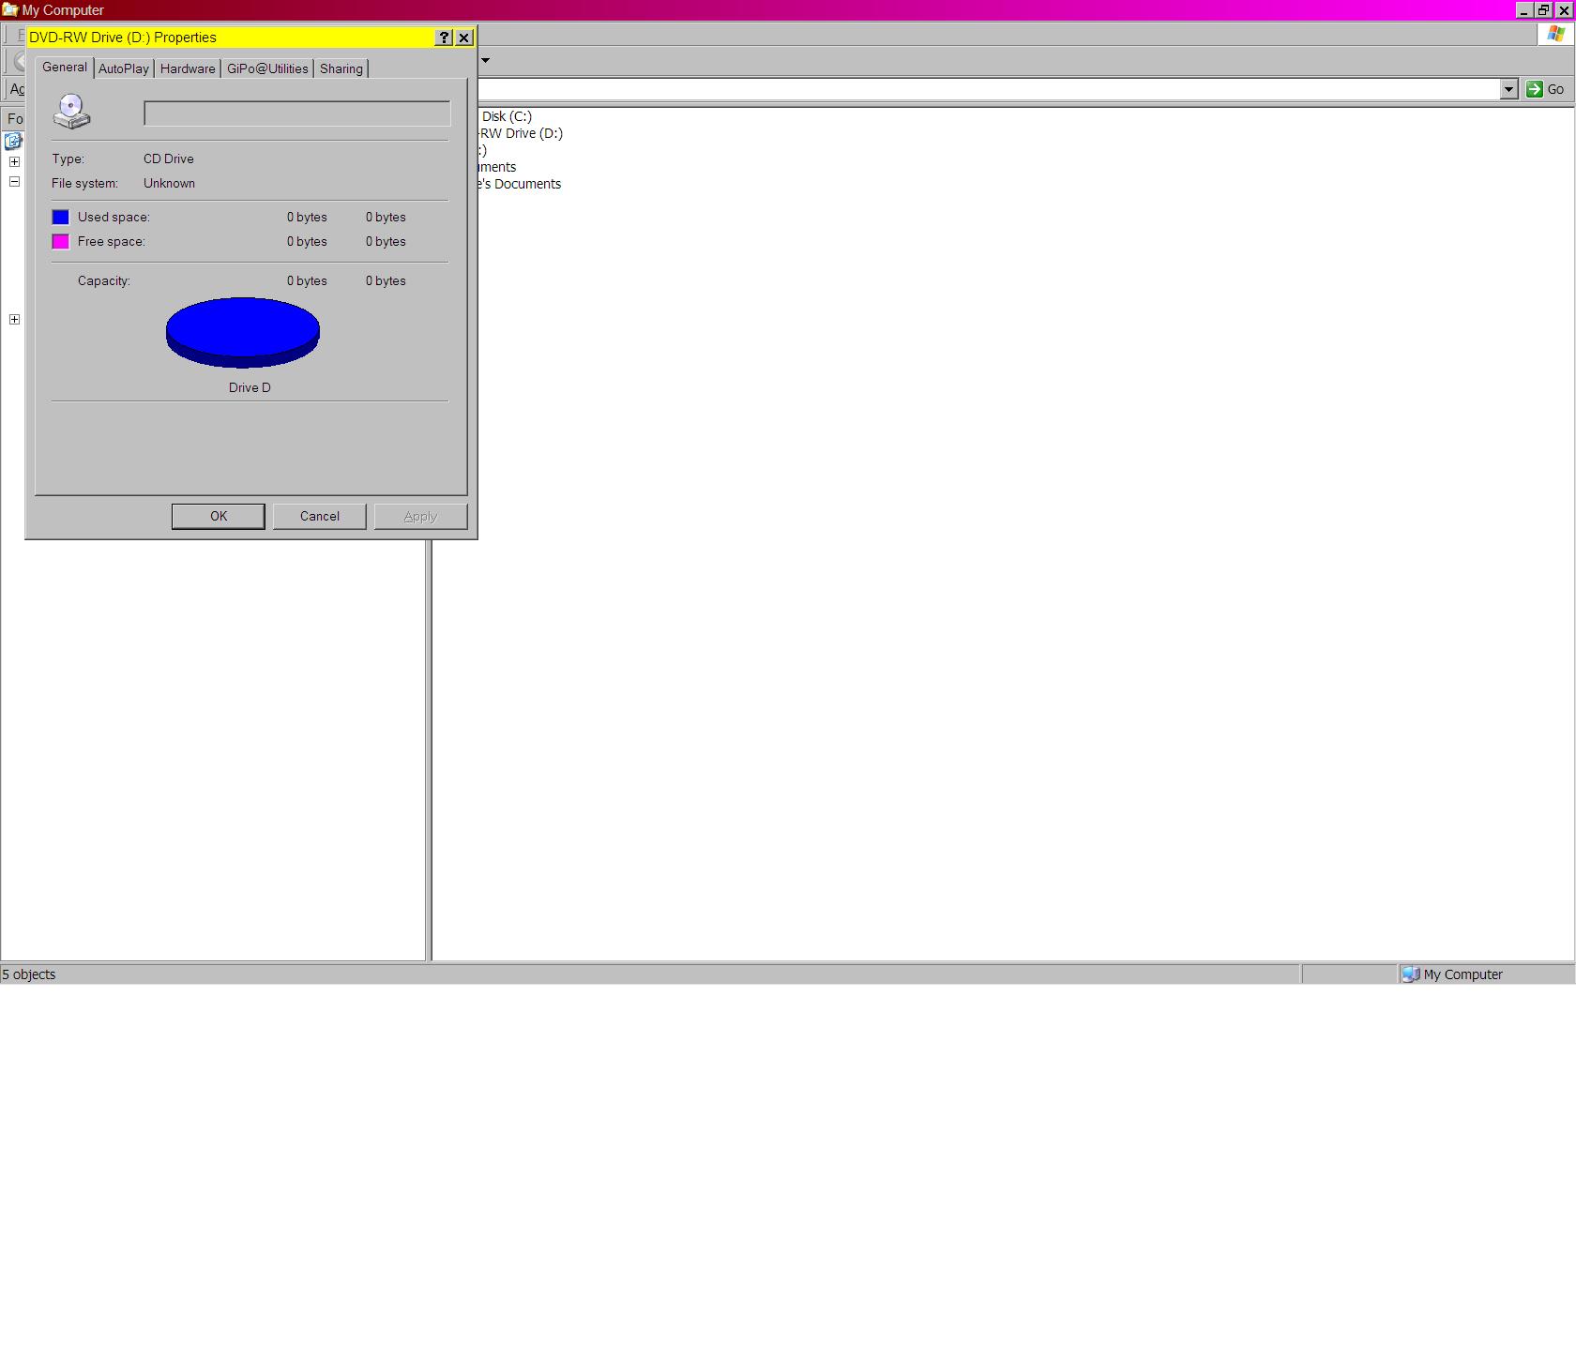
Task: Click the blue Used space swatch
Action: click(61, 218)
